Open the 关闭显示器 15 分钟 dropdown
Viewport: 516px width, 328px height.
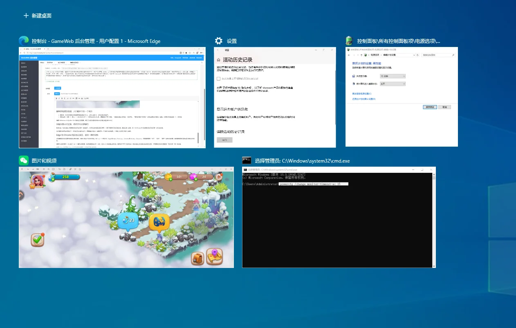coord(393,76)
